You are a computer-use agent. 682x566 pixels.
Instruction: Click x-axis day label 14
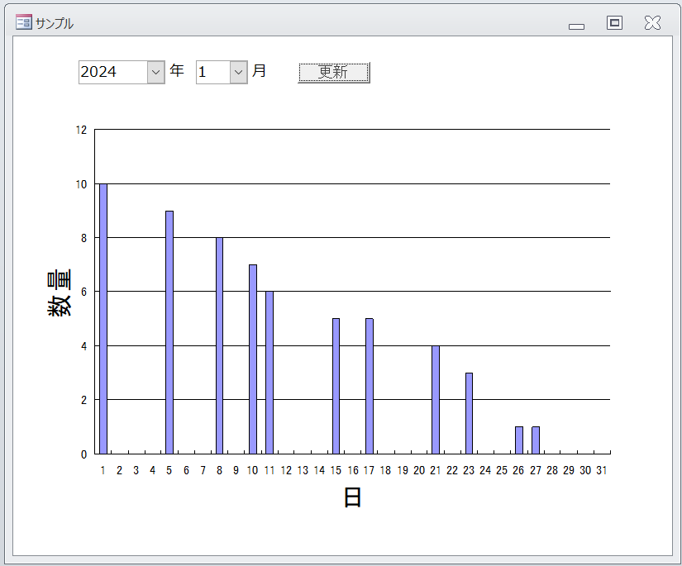[x=319, y=470]
